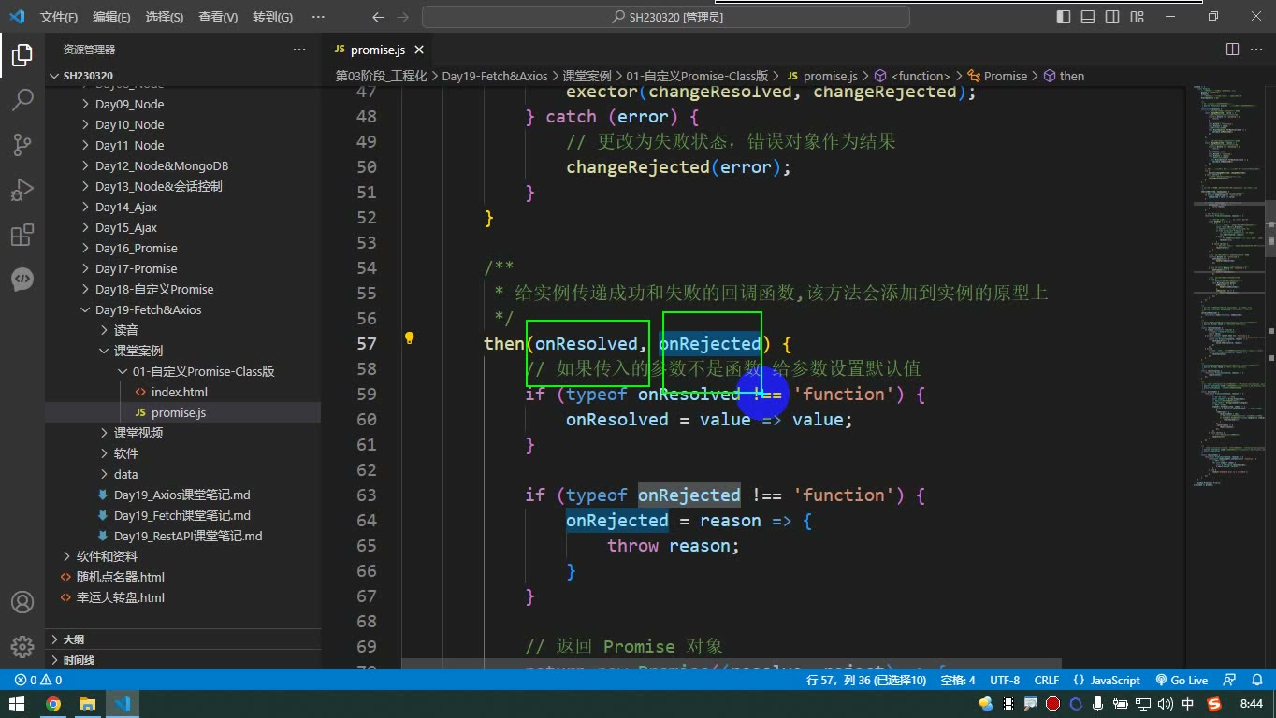Open Run and Debug view
The image size is (1276, 718).
(x=22, y=191)
